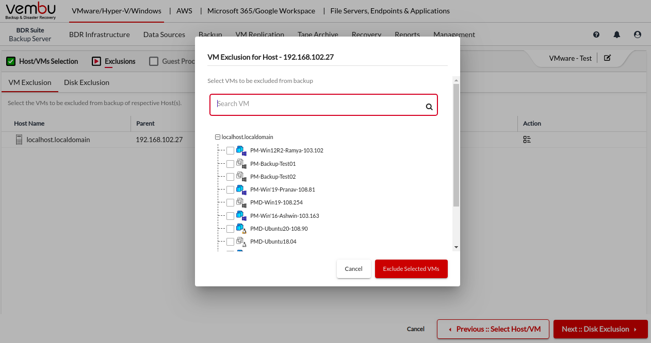Open the notifications bell icon
651x343 pixels.
point(616,35)
